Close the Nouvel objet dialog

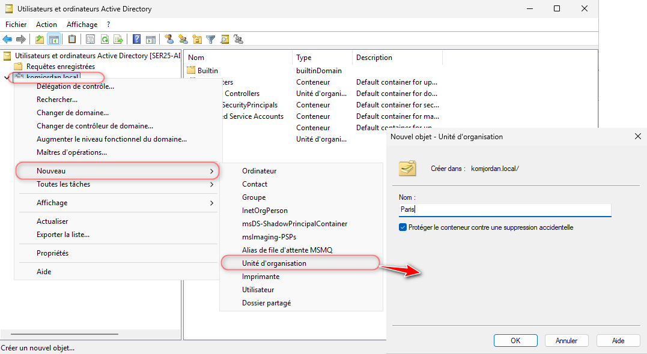(x=637, y=136)
